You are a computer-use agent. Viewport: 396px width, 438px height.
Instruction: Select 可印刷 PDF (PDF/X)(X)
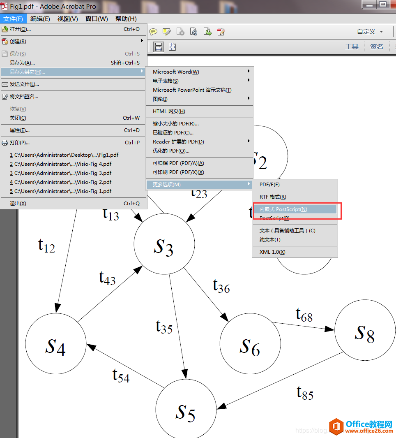(x=200, y=172)
